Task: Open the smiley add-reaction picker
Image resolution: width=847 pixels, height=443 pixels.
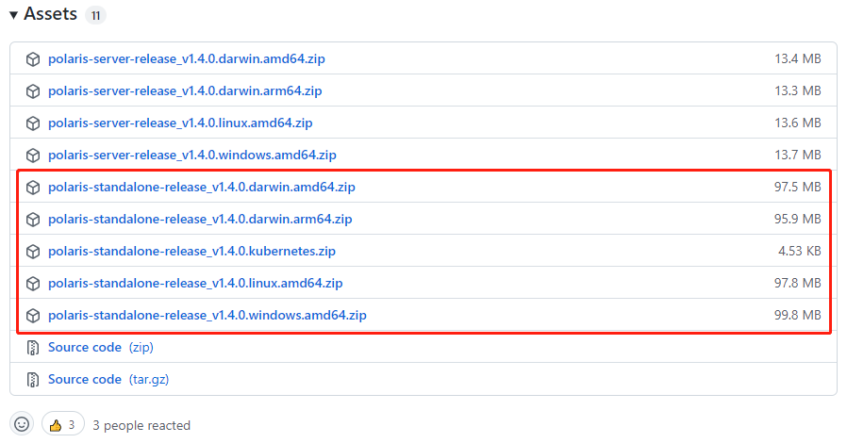Action: (23, 425)
